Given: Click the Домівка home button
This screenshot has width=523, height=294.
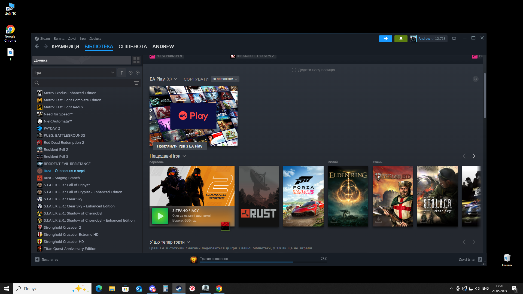Looking at the screenshot, I should [82, 60].
